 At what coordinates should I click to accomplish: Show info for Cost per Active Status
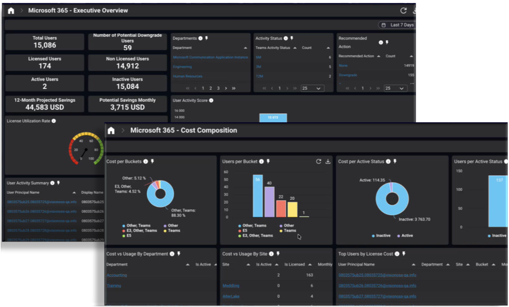click(388, 161)
